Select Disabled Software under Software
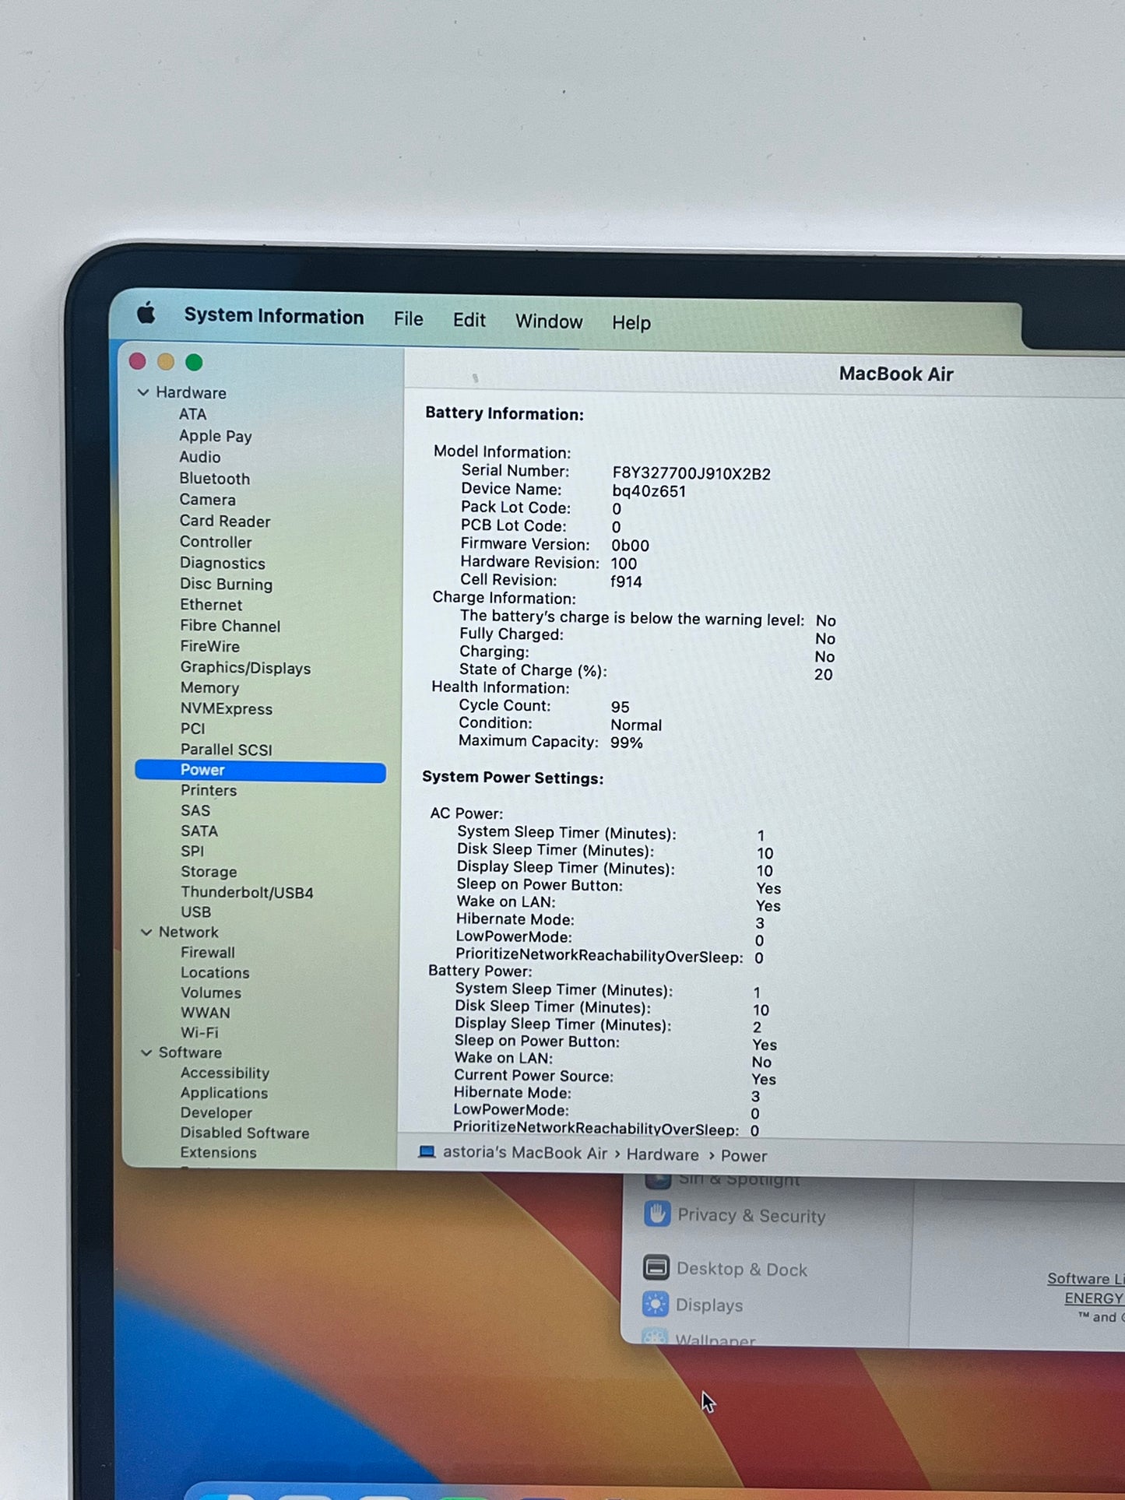The width and height of the screenshot is (1125, 1500). tap(244, 1133)
